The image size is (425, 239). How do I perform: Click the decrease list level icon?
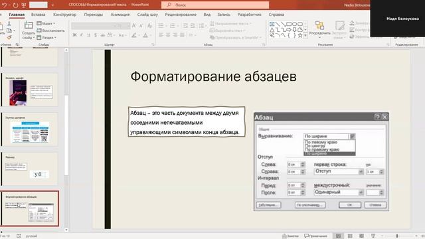coord(185,26)
